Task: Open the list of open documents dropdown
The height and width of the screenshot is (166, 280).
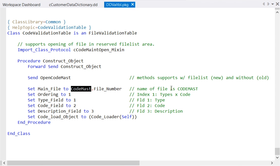Action: [x=273, y=4]
